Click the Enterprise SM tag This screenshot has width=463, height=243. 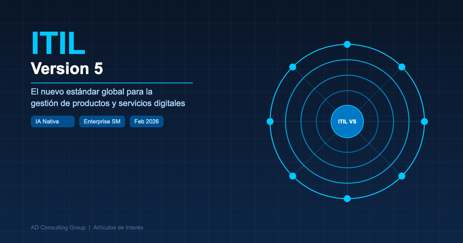click(x=102, y=121)
